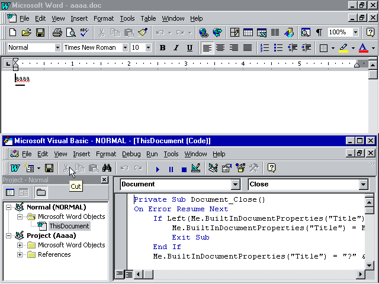Open Project Explorer from Visual Basic toolbar
The width and height of the screenshot is (379, 284).
213,168
